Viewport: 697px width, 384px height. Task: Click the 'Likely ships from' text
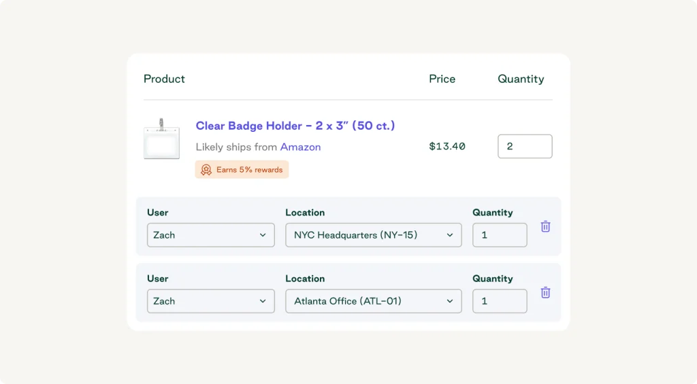click(x=236, y=147)
